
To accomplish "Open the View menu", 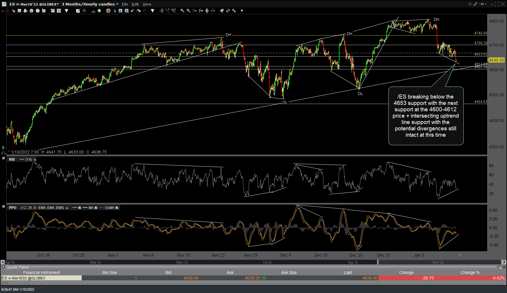I will pyautogui.click(x=147, y=4).
